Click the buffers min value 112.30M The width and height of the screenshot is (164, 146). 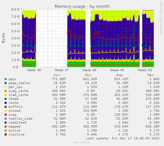90,107
